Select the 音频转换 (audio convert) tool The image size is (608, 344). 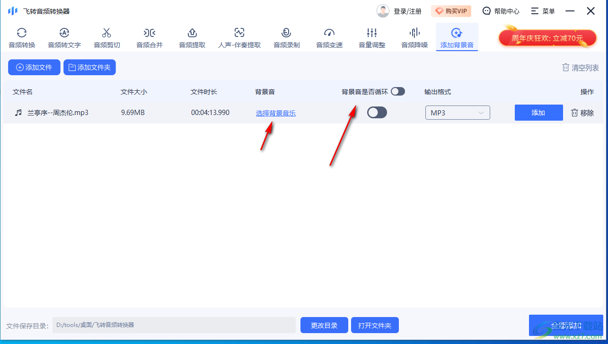click(x=21, y=37)
